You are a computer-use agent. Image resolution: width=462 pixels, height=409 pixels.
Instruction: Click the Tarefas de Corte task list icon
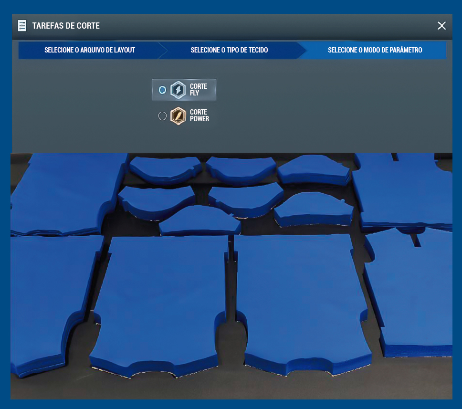(x=22, y=26)
